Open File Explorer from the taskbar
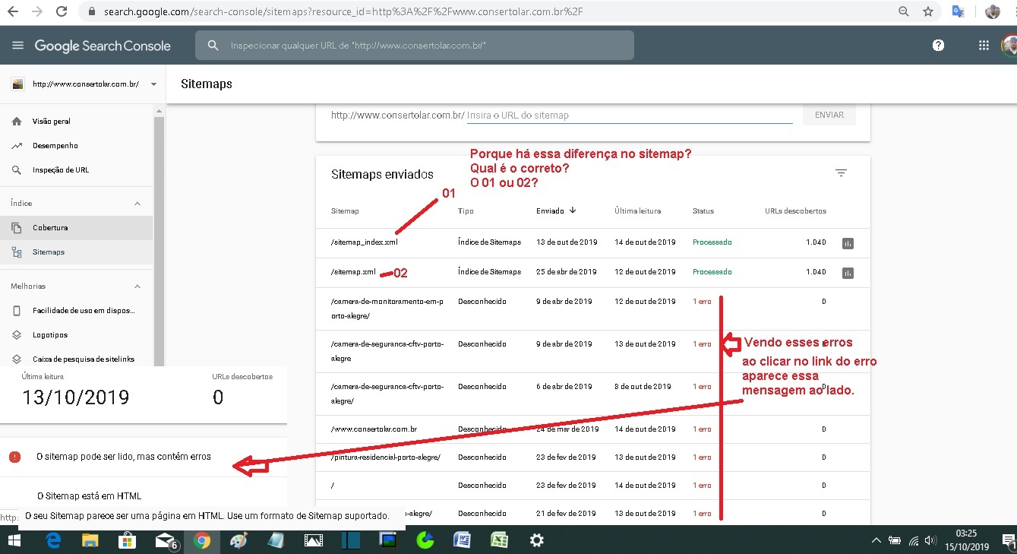Viewport: 1017px width, 554px height. pyautogui.click(x=90, y=540)
